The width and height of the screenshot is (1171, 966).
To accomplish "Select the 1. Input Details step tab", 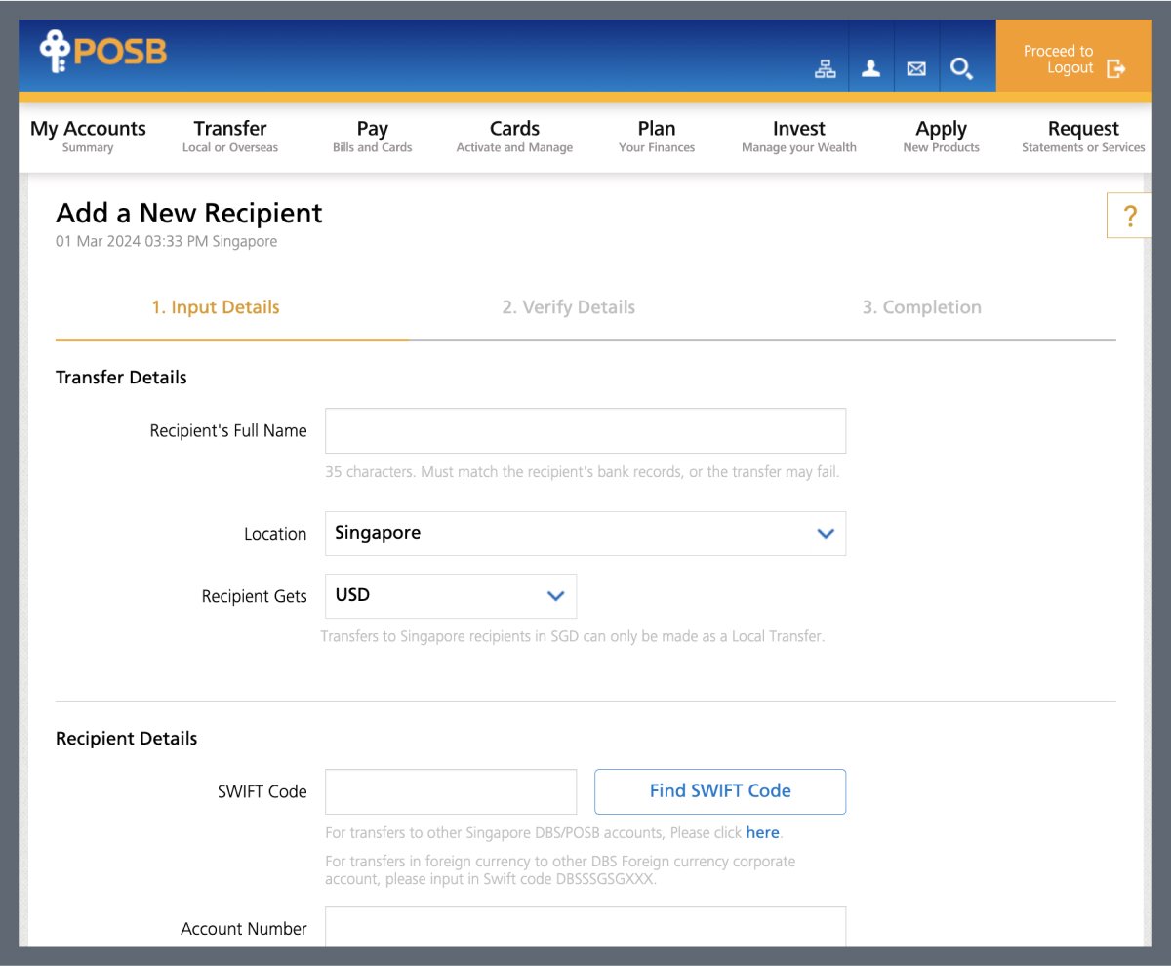I will 216,307.
